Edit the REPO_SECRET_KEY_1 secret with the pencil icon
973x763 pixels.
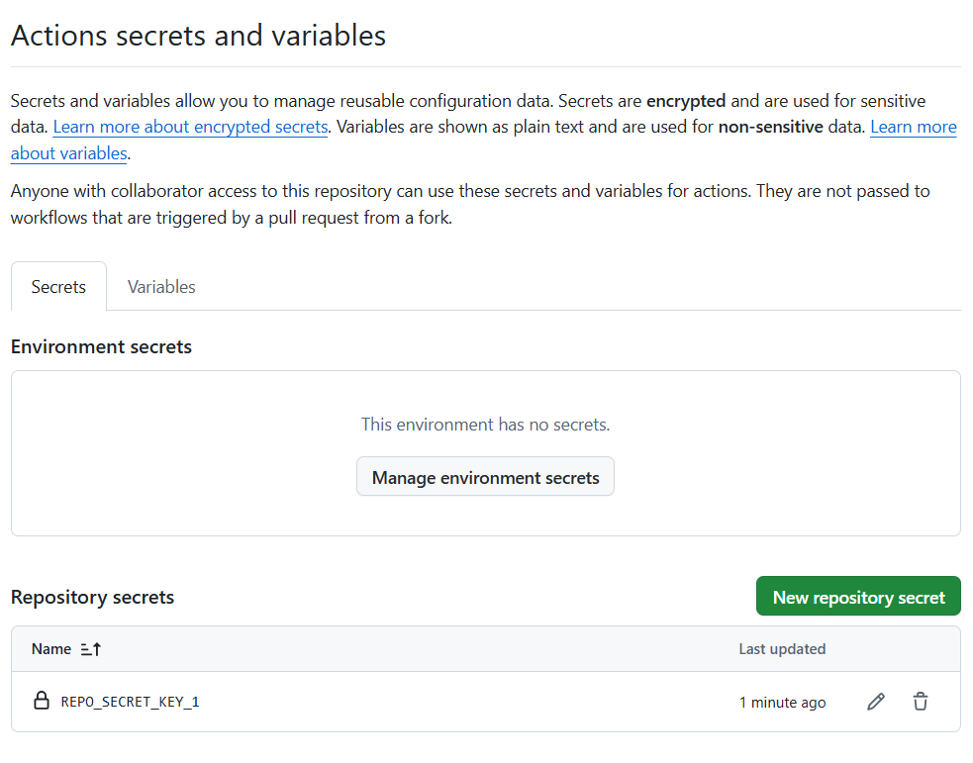coord(876,703)
